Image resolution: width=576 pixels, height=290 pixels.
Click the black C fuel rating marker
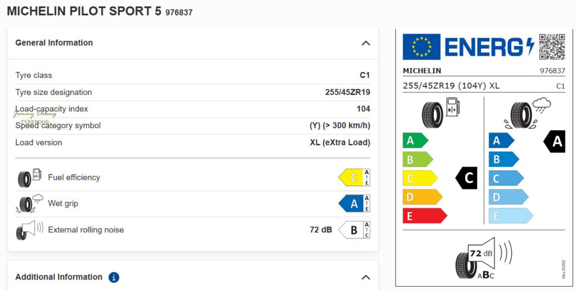(x=467, y=178)
